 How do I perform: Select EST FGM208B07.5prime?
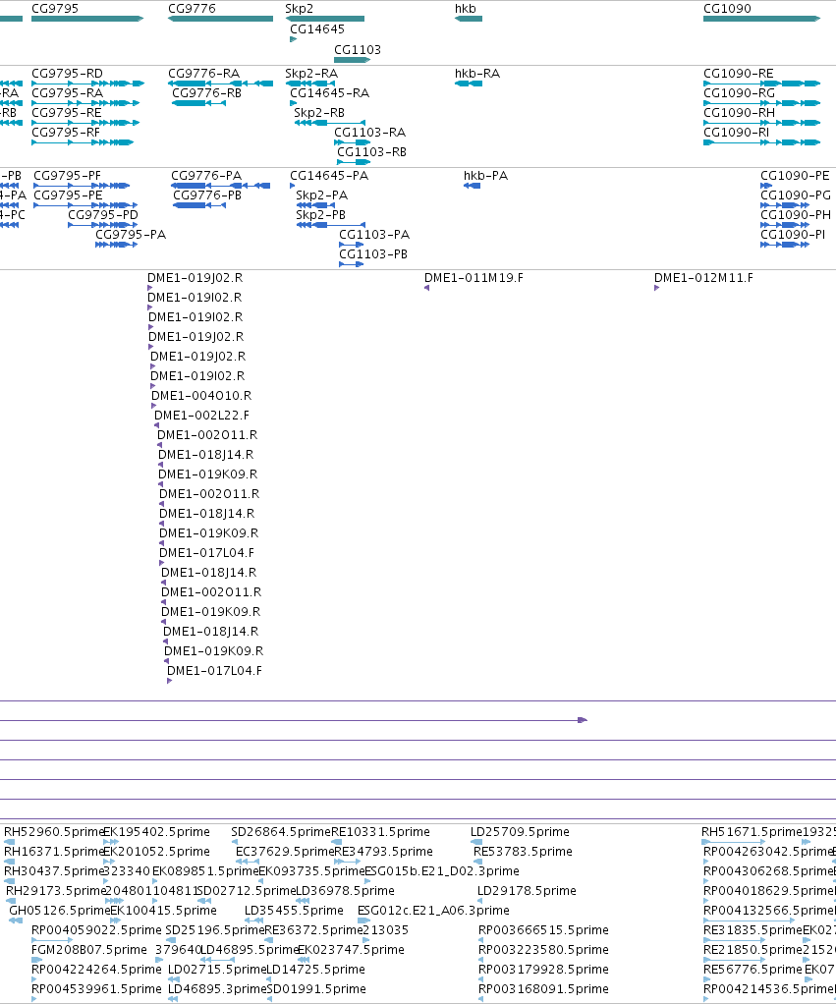89,950
